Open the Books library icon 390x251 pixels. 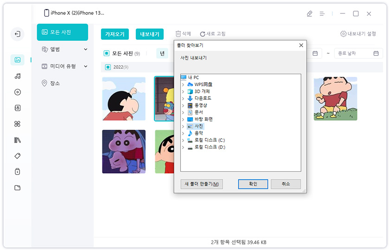click(x=18, y=140)
